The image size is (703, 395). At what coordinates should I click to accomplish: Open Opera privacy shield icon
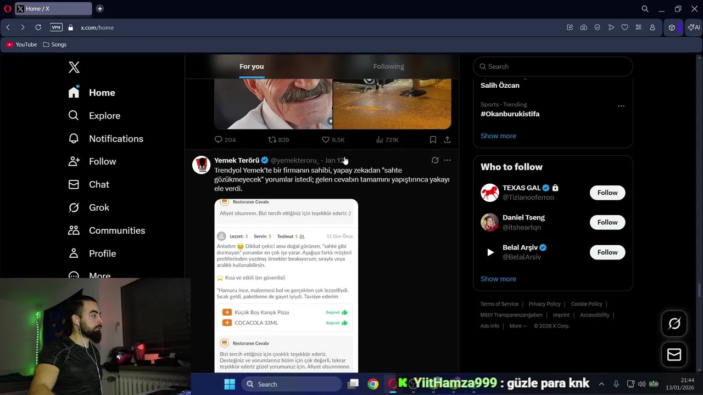pos(597,27)
